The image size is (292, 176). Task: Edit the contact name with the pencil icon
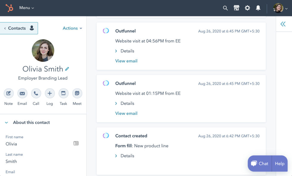[x=67, y=68]
